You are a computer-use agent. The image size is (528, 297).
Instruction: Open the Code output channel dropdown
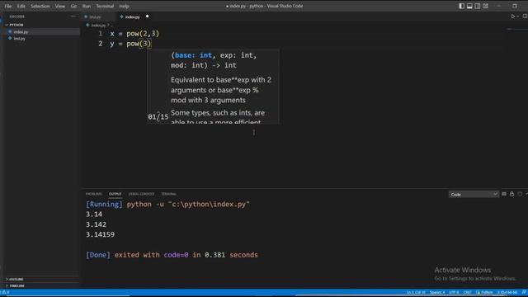click(474, 195)
